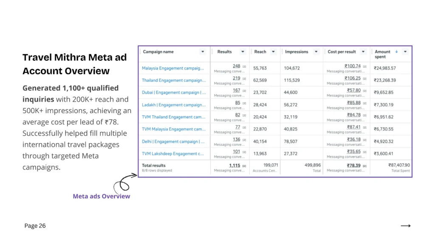The image size is (435, 244).
Task: Open the Malaysia Engagement campaign link
Action: pyautogui.click(x=173, y=68)
